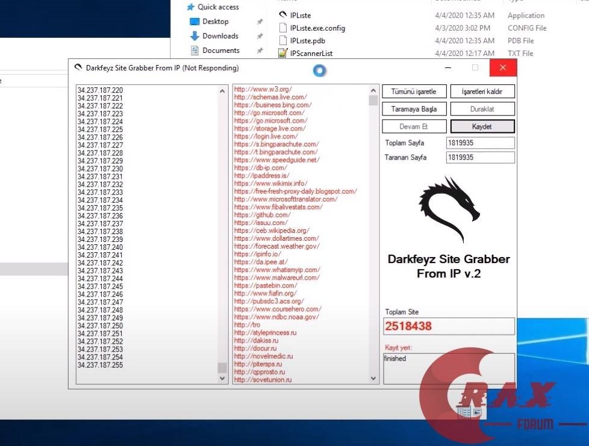
Task: Select the https://github.com/ entry
Action: click(262, 215)
